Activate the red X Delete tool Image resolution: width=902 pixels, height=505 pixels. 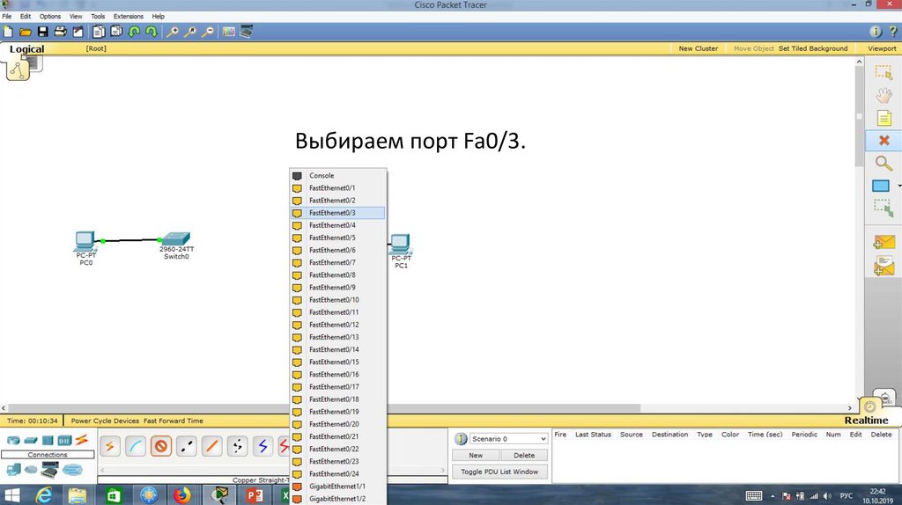tap(884, 140)
